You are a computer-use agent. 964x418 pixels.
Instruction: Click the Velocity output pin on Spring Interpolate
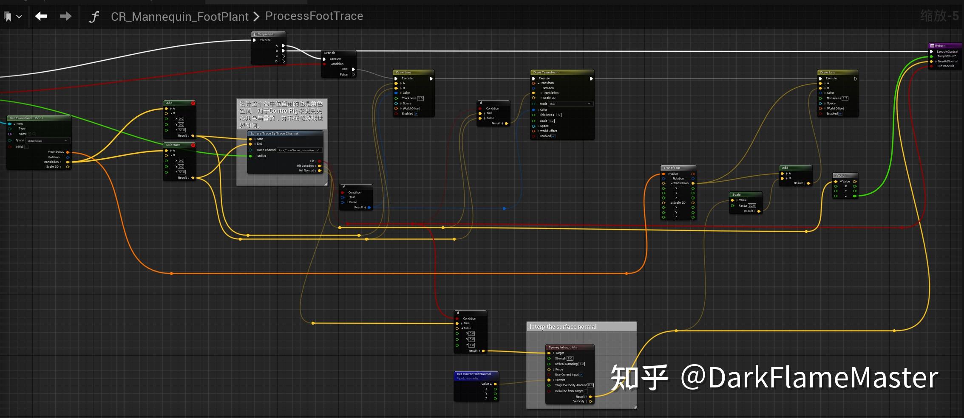tap(590, 401)
